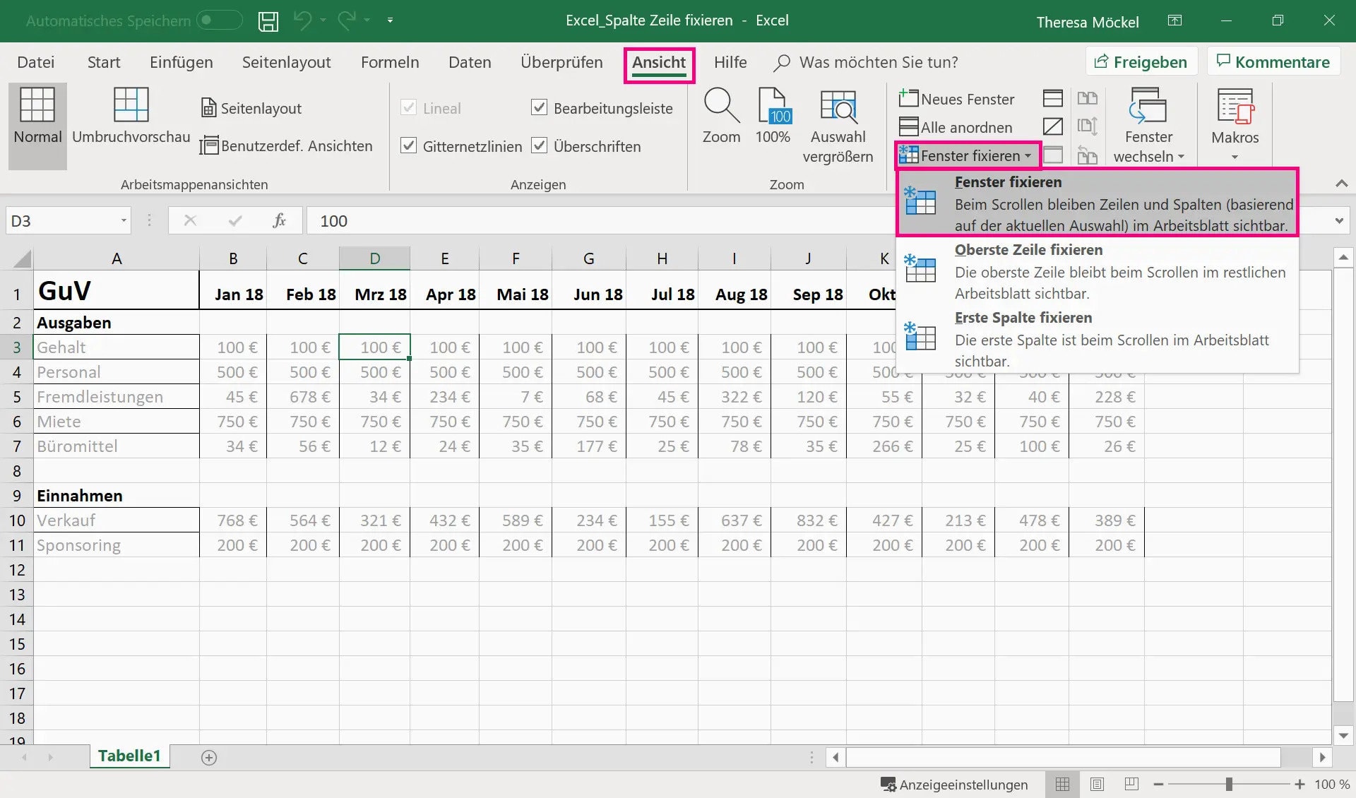Add new sheet with plus icon
1356x798 pixels.
(x=209, y=758)
